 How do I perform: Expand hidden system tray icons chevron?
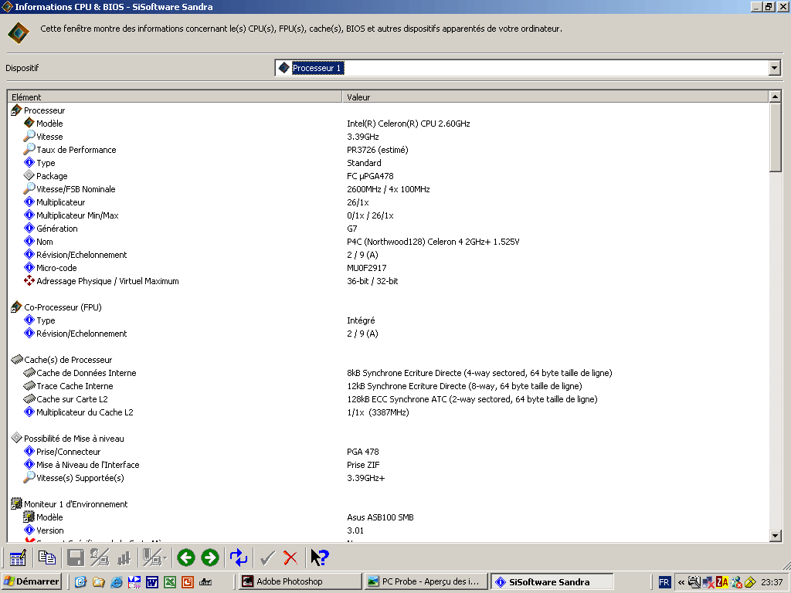(681, 581)
